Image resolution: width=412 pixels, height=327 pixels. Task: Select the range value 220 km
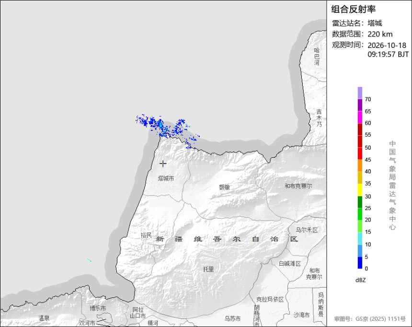click(380, 34)
